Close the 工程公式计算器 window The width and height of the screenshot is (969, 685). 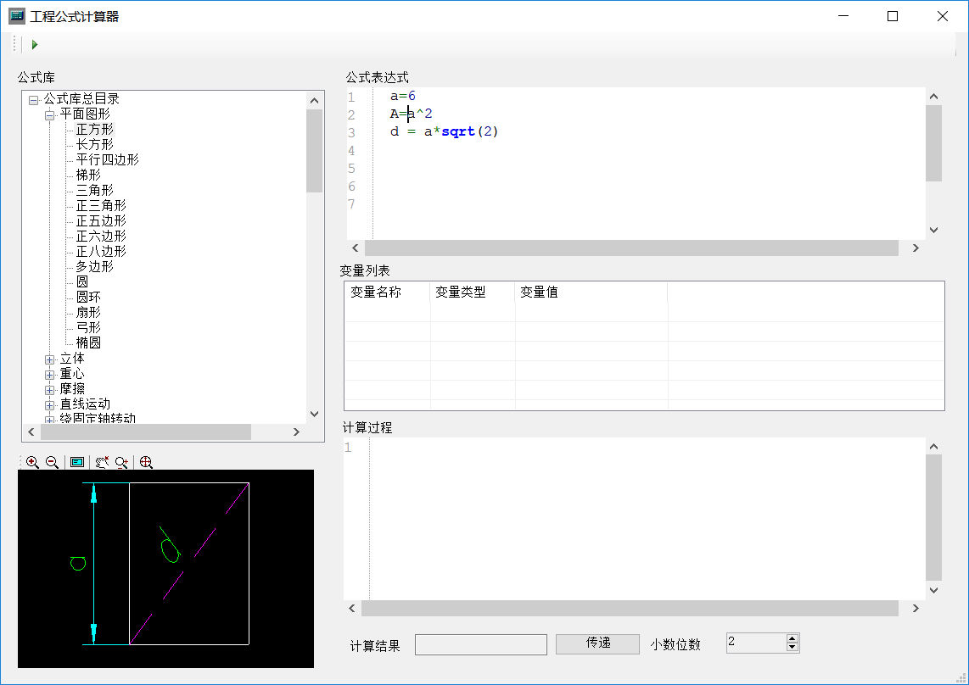click(943, 16)
